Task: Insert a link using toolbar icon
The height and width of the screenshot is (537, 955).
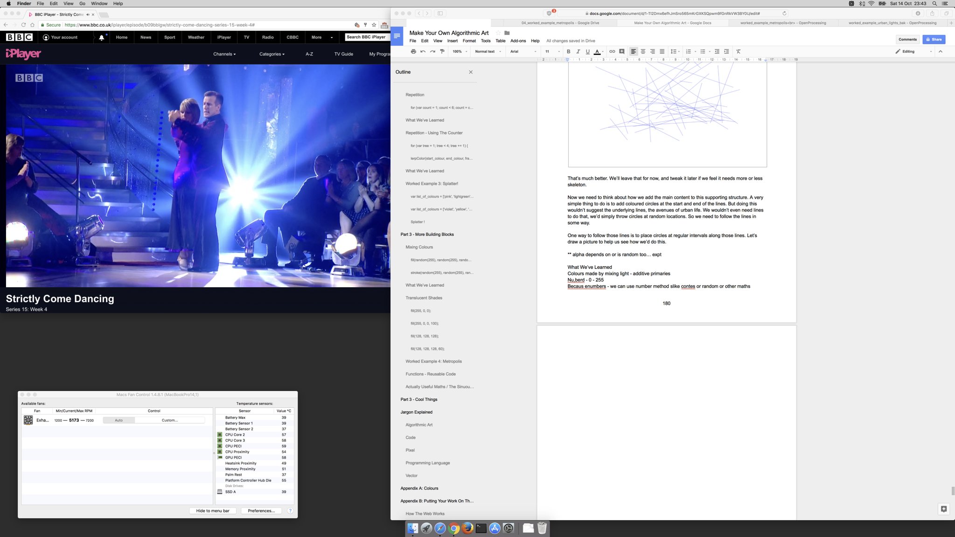Action: (x=612, y=52)
